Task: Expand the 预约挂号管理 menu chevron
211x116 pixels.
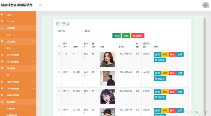Action: click(34, 82)
